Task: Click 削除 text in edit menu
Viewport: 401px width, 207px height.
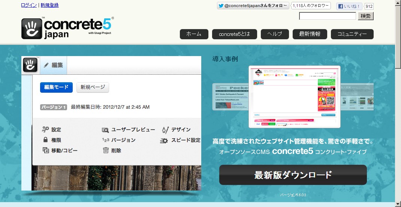Action: (116, 151)
